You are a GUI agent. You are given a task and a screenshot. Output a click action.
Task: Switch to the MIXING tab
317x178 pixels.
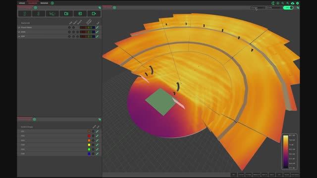tap(44, 3)
